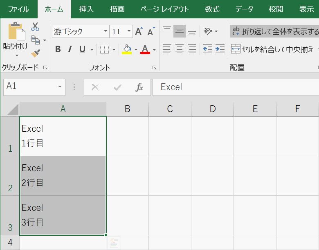Toggle left horizontal alignment
319x250 pixels.
167,49
